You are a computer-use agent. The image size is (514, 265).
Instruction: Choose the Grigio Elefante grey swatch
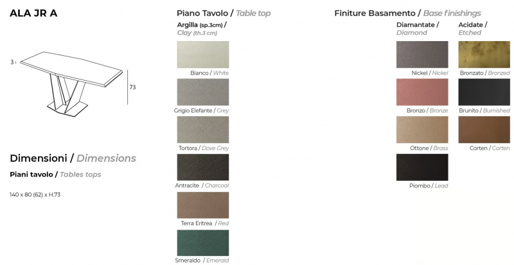(203, 92)
